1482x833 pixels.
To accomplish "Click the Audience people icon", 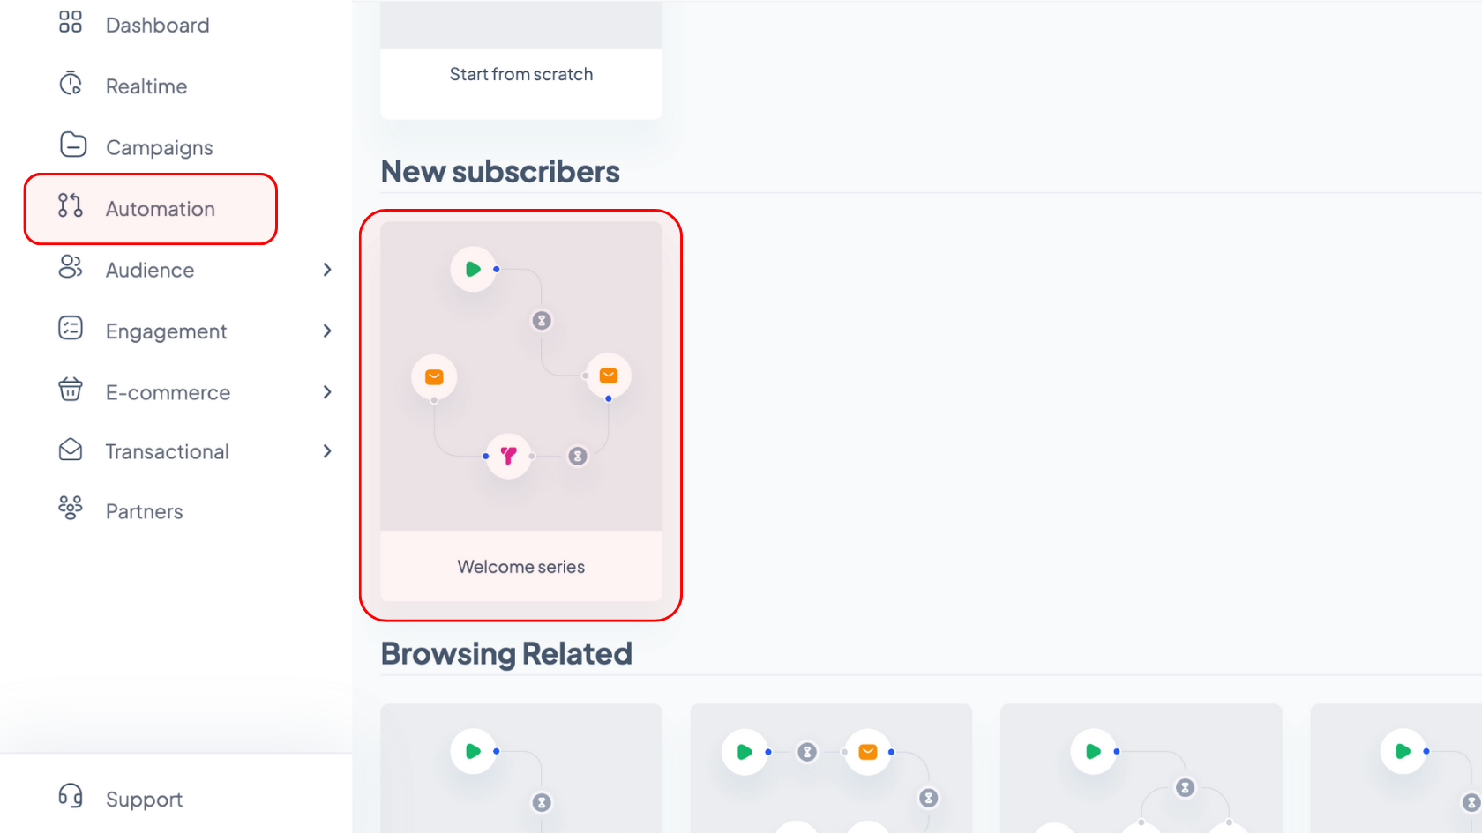I will point(71,267).
